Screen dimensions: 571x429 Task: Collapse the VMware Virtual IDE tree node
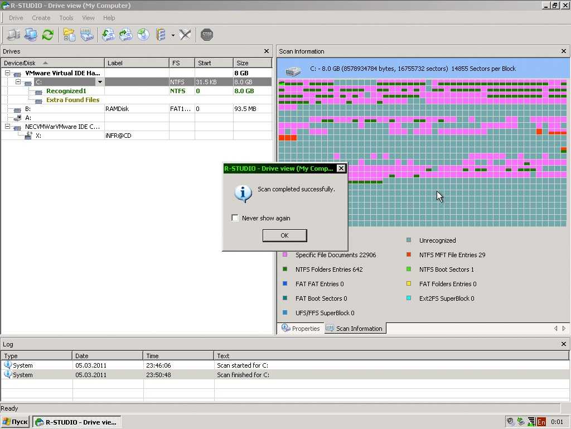tap(8, 73)
